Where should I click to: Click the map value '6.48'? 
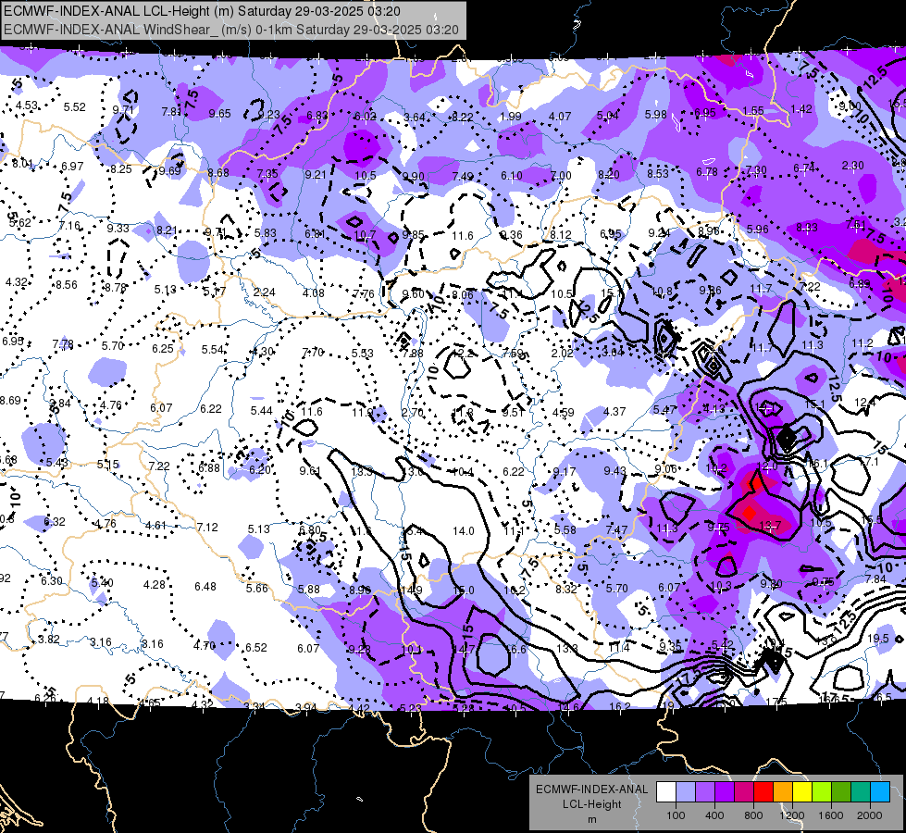click(x=205, y=587)
